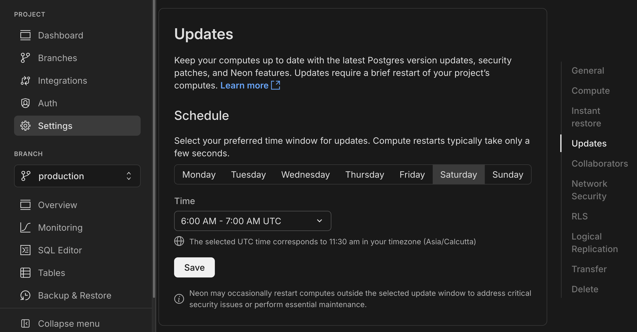Deselect Saturday in the schedule picker
The image size is (637, 332).
tap(458, 174)
